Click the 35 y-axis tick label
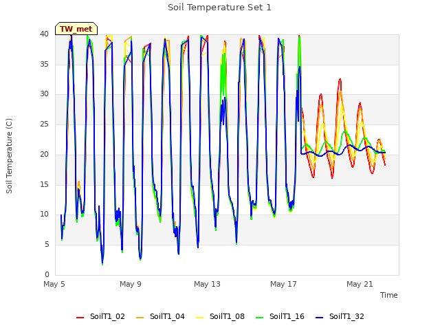 (44, 64)
